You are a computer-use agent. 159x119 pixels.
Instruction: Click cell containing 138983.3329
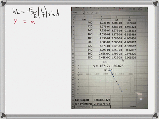click(101, 100)
